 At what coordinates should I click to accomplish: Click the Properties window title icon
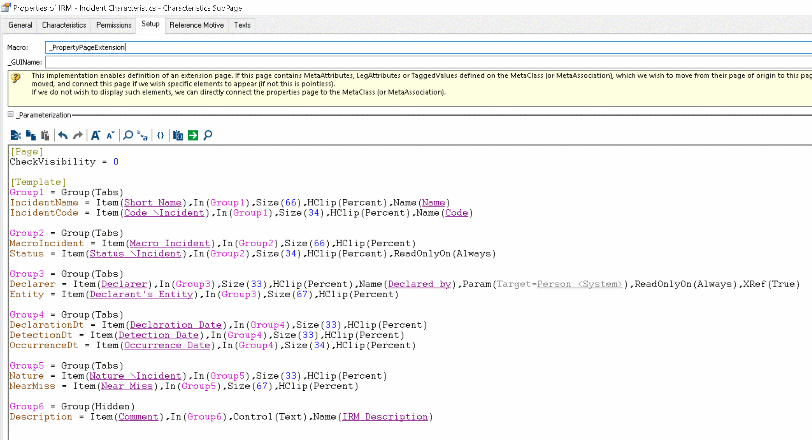point(6,7)
